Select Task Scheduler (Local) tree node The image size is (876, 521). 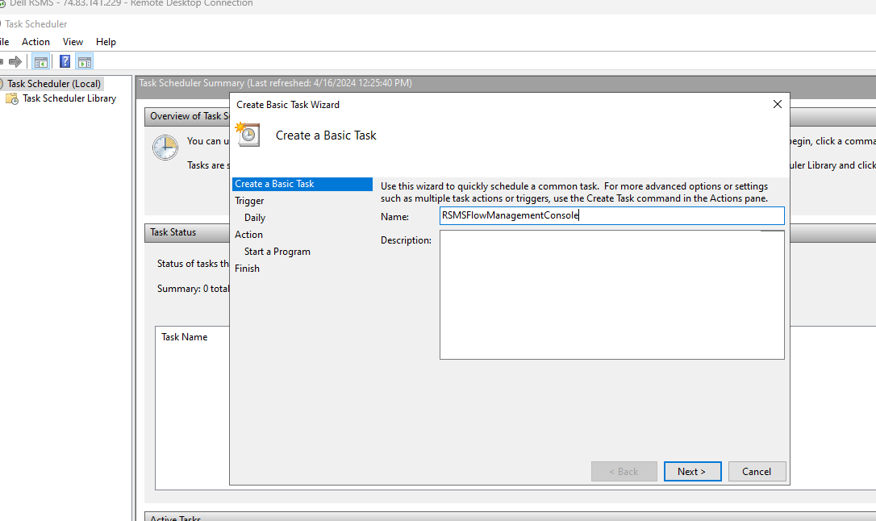click(53, 84)
